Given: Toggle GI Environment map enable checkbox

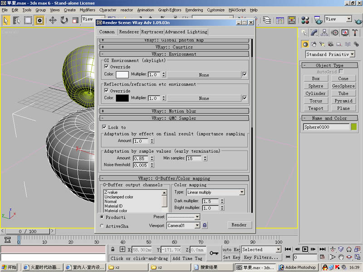Looking at the screenshot, I should tap(245, 74).
